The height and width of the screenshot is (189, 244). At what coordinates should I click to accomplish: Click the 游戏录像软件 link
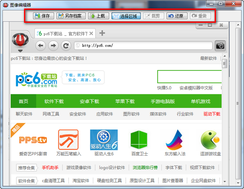coord(79,167)
